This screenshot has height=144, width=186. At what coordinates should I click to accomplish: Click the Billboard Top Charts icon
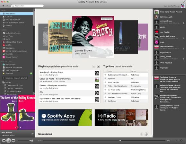tap(4, 42)
